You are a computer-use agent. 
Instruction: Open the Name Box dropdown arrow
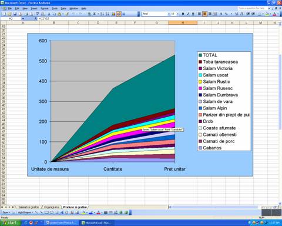click(x=23, y=19)
